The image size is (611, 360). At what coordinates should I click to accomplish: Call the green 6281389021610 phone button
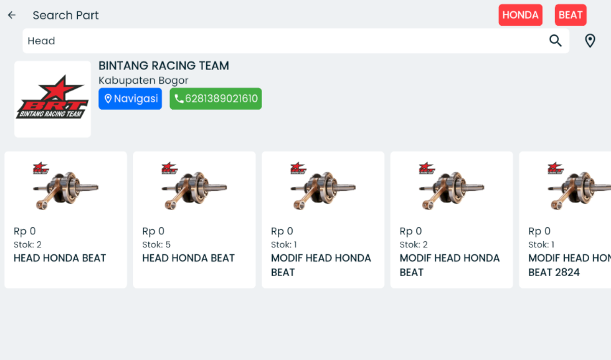pos(215,99)
